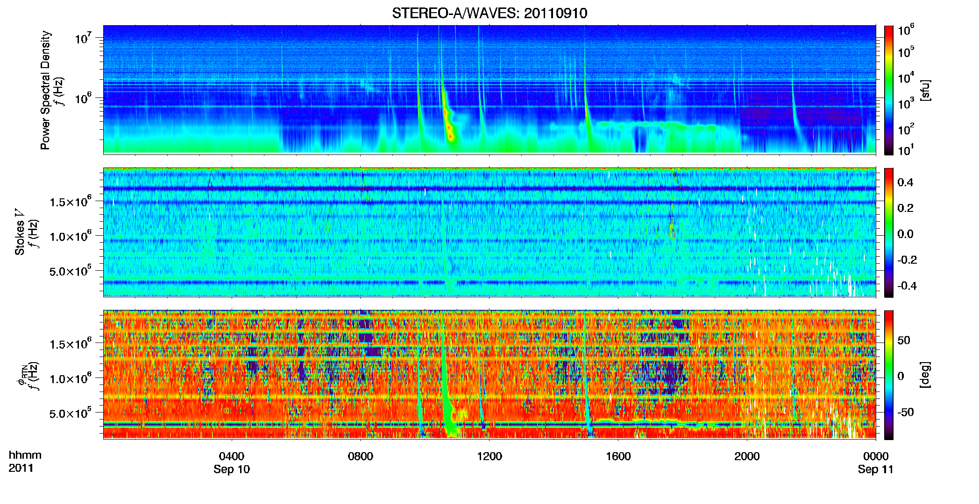The image size is (979, 504).
Task: Click the 2000 time tick label
Action: (747, 456)
